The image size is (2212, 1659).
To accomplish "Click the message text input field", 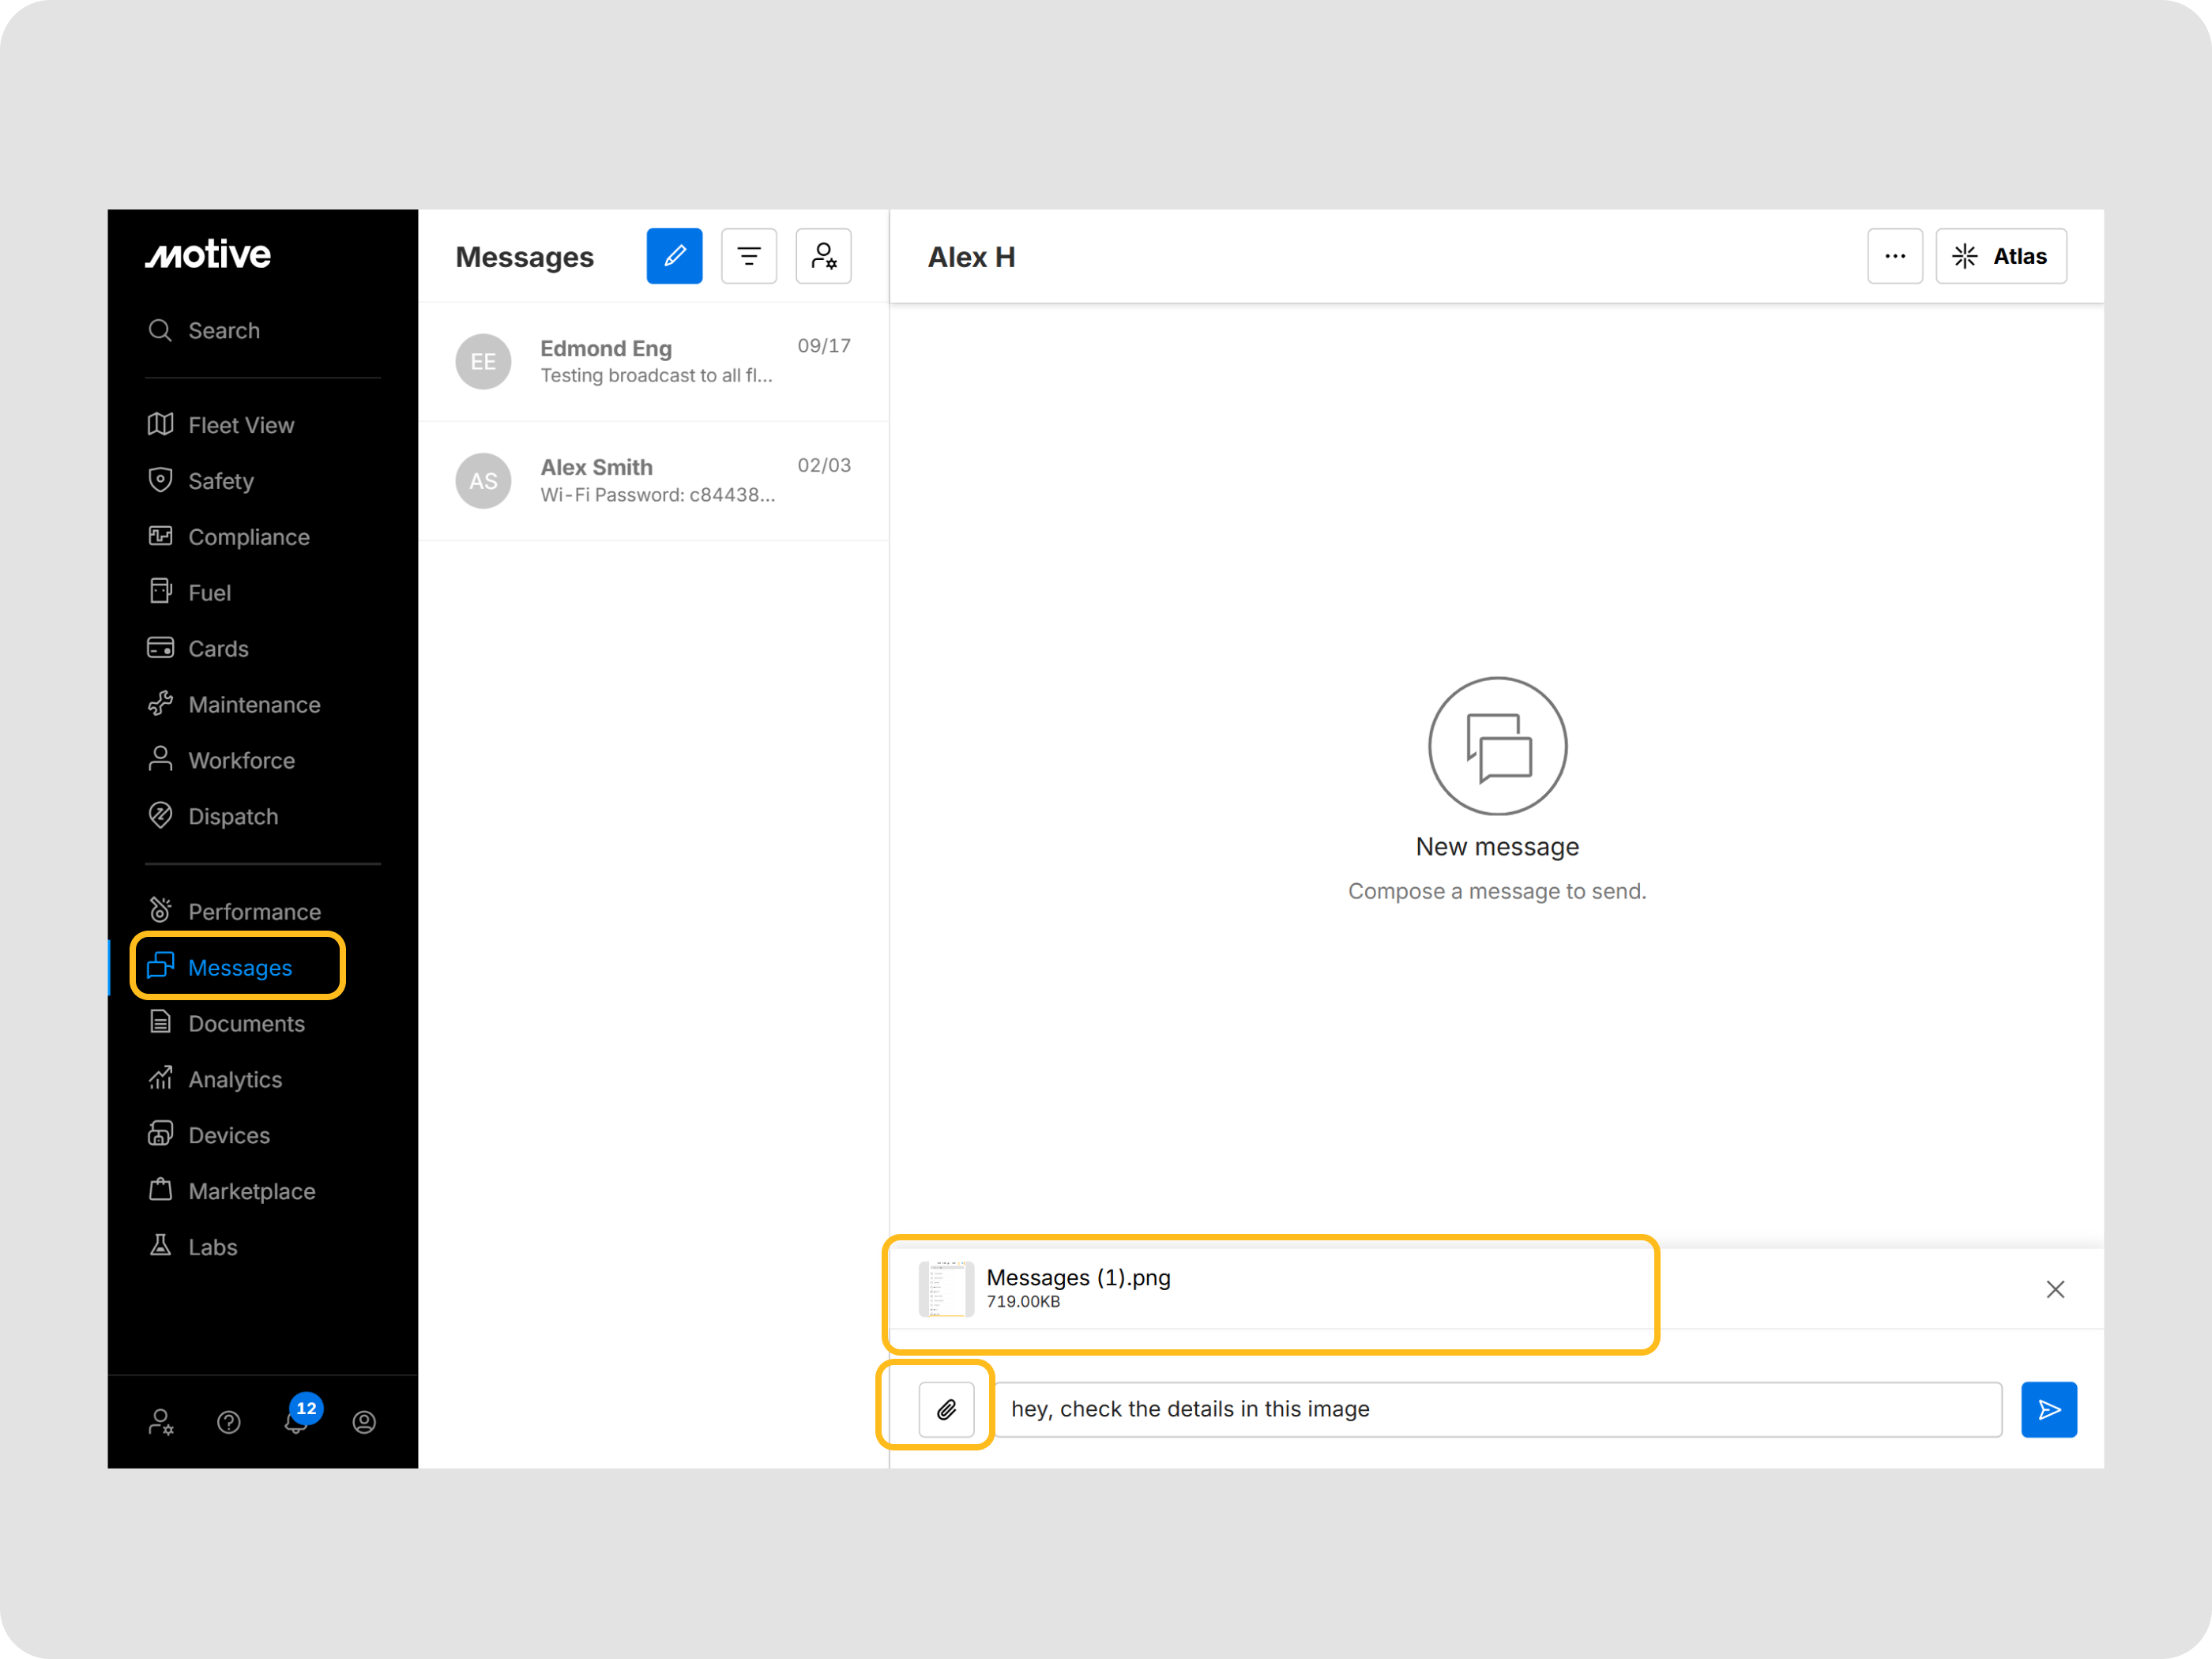I will [x=1498, y=1409].
